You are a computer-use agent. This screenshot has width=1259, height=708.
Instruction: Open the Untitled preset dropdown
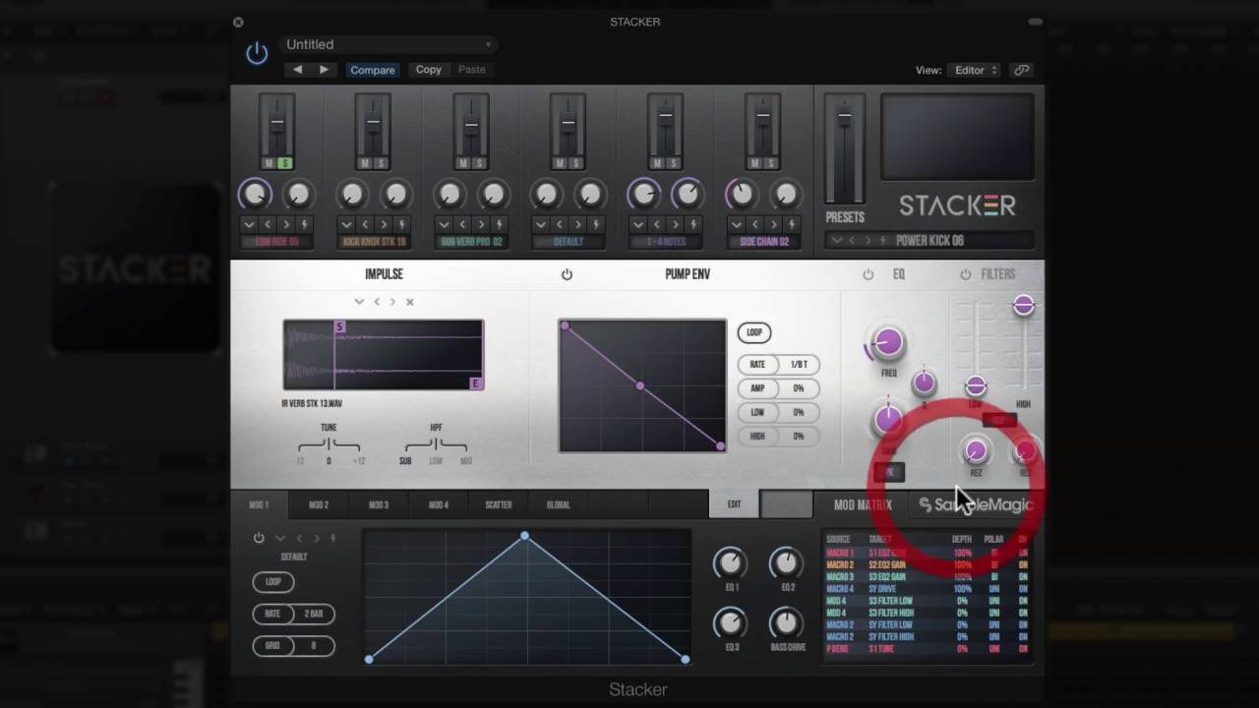point(389,44)
